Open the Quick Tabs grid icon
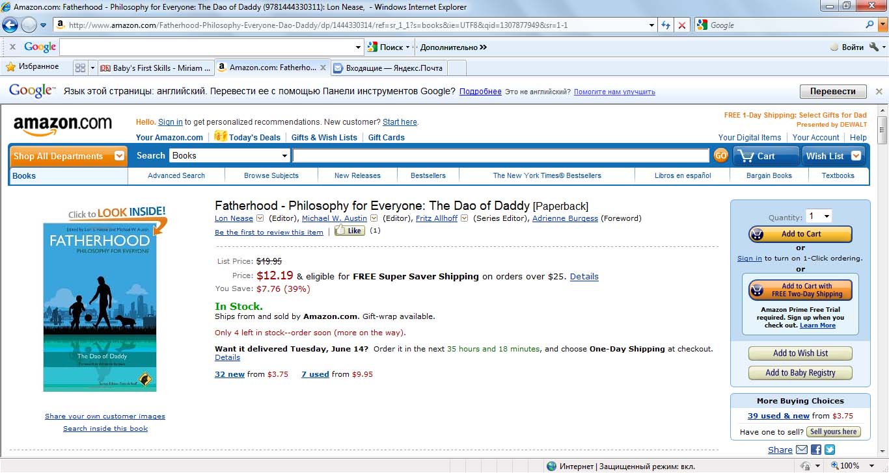Image resolution: width=889 pixels, height=473 pixels. click(x=81, y=68)
